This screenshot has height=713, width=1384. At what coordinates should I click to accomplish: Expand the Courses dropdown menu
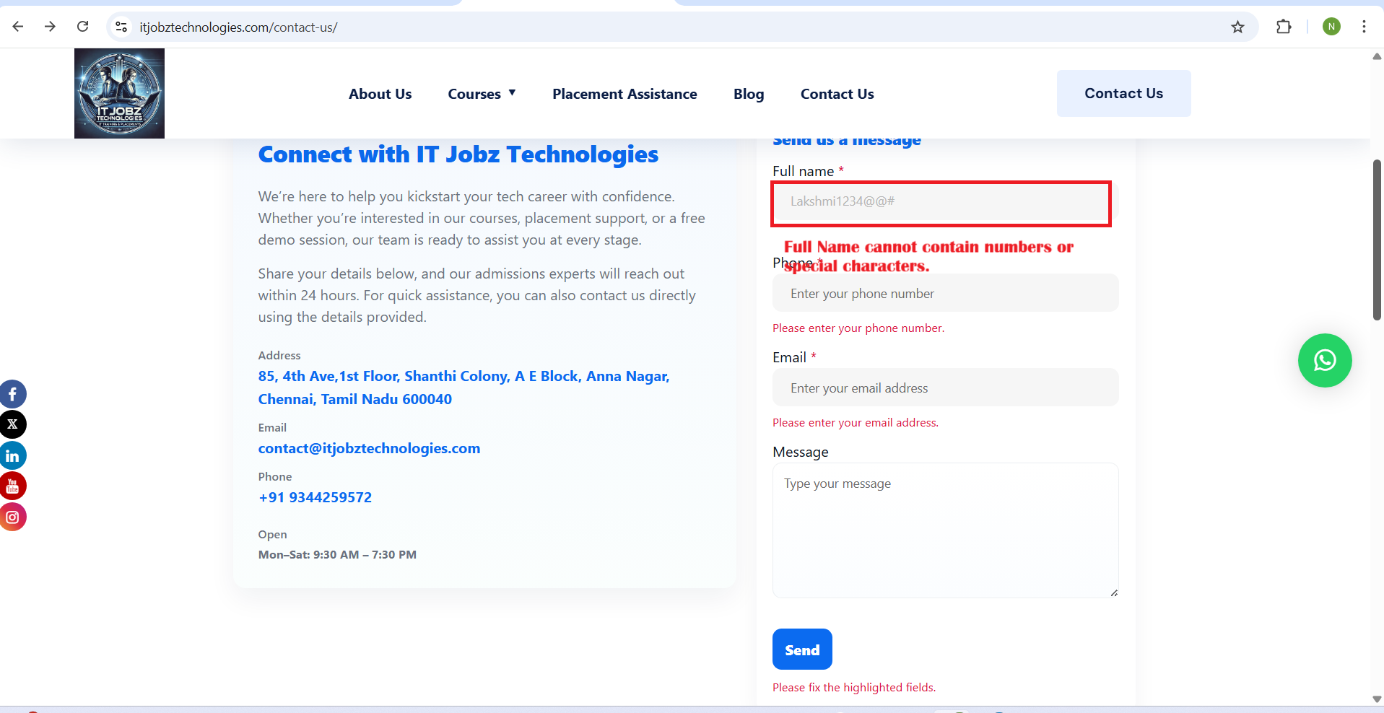(x=482, y=94)
